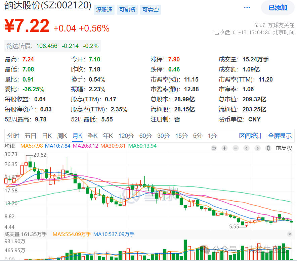This screenshot has height=261, width=297.
Task: Click the 股息率(TTM) 2.35% value
Action: (119, 109)
